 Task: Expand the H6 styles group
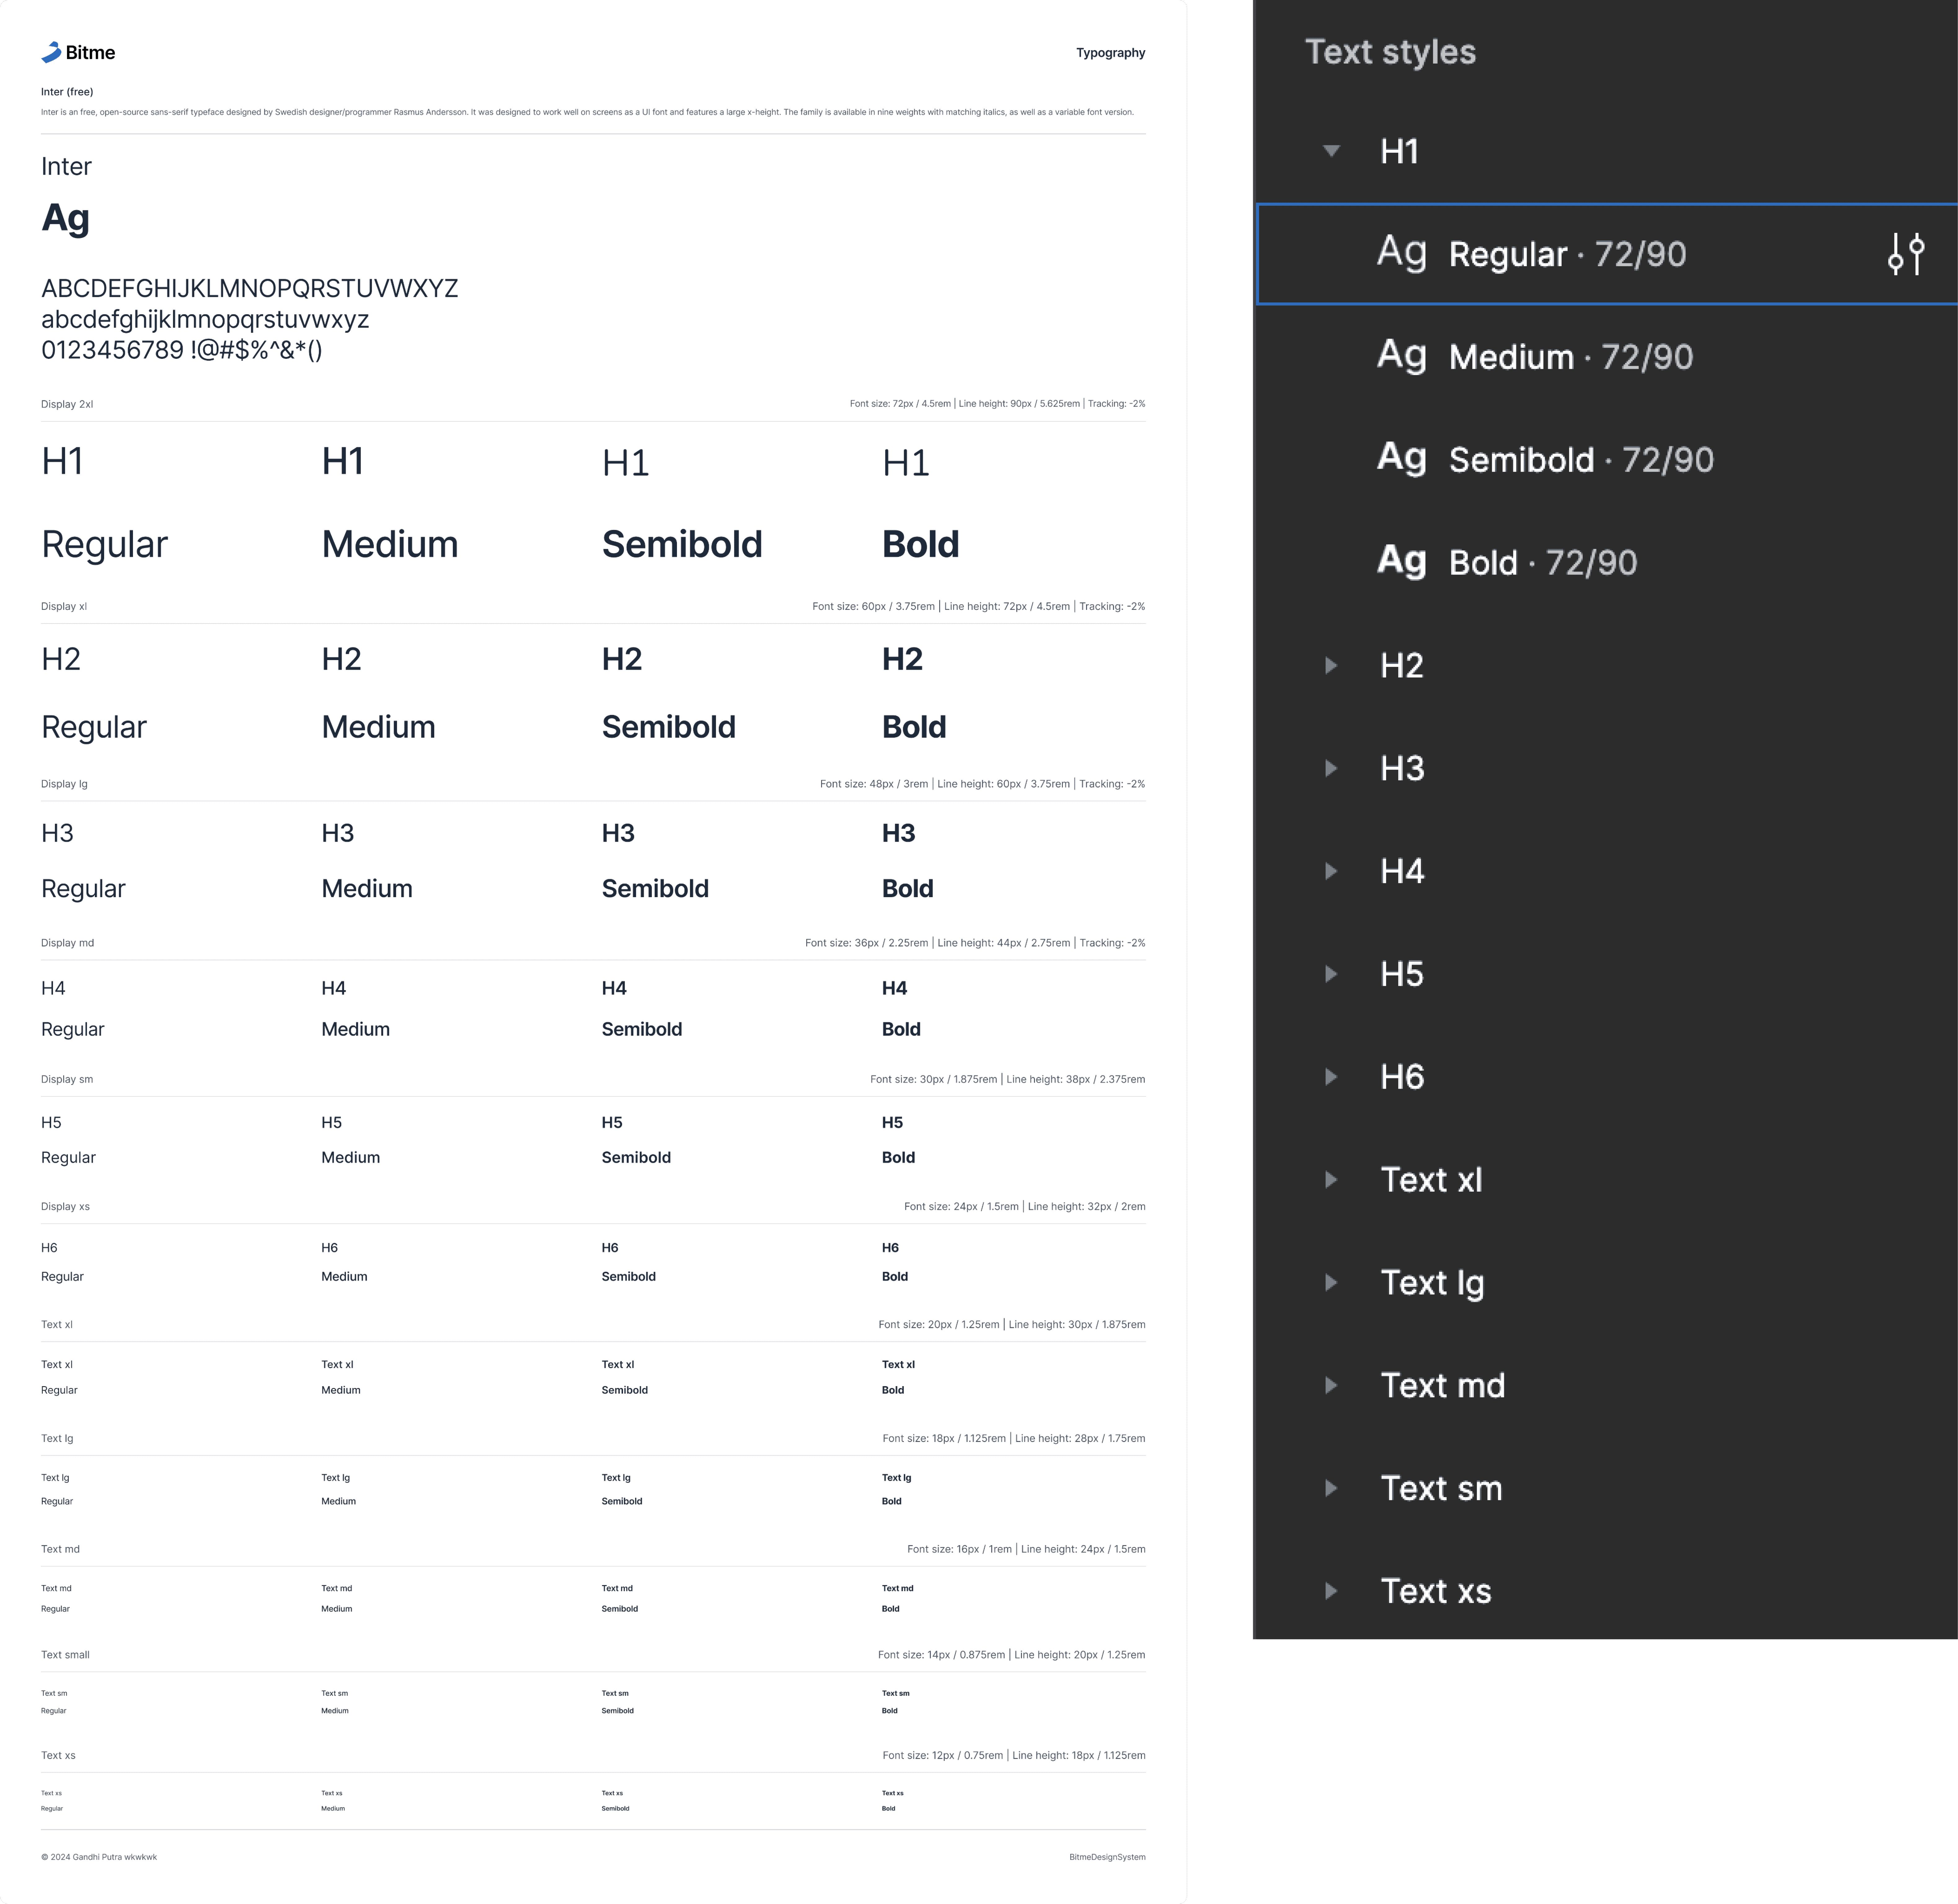pyautogui.click(x=1331, y=1077)
